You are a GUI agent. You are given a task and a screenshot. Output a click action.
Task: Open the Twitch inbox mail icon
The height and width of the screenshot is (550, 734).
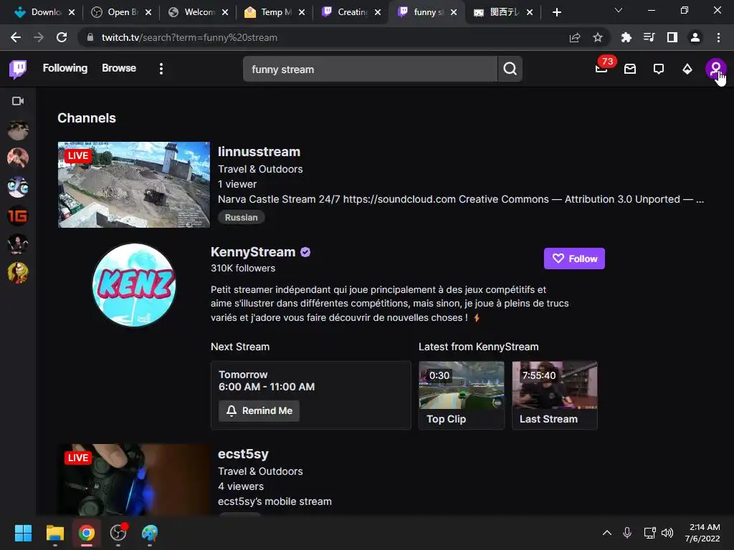click(x=630, y=69)
